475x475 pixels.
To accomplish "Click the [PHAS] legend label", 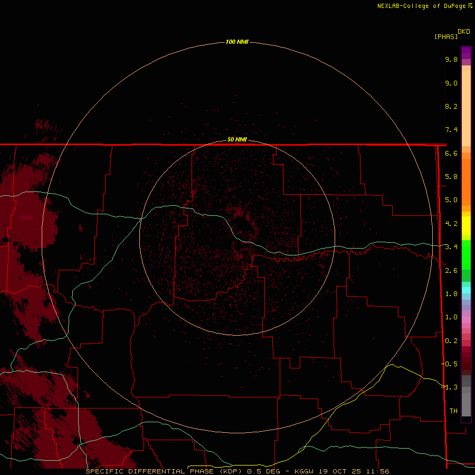I will 446,36.
